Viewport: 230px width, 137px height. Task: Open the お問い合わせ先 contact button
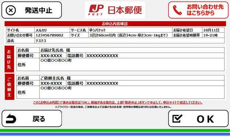pos(198,10)
